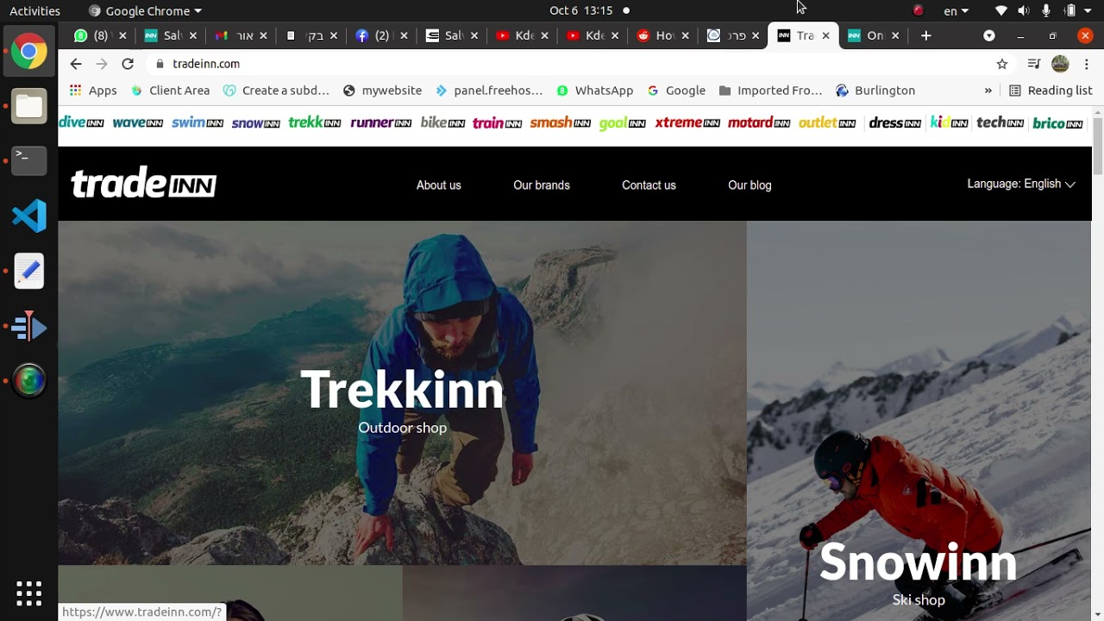This screenshot has width=1104, height=621.
Task: Open the Reading list panel
Action: [1051, 91]
